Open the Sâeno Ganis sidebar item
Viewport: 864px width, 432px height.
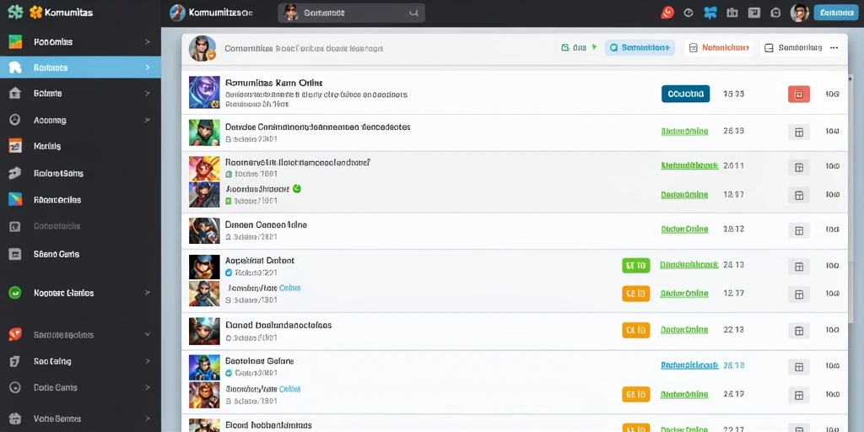pyautogui.click(x=80, y=254)
